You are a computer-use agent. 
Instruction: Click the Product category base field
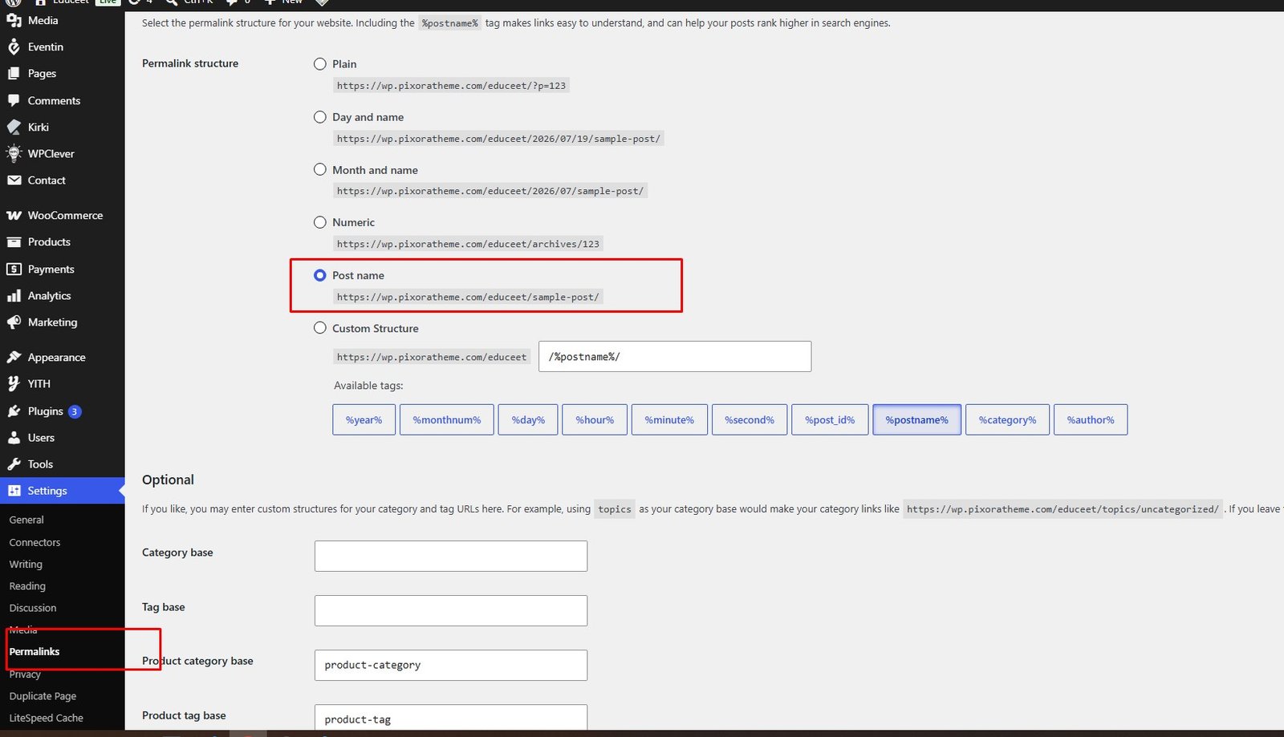[451, 665]
